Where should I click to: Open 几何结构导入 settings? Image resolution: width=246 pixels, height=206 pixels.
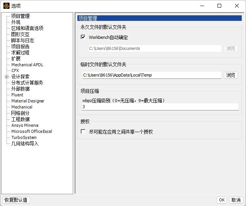(x=25, y=144)
